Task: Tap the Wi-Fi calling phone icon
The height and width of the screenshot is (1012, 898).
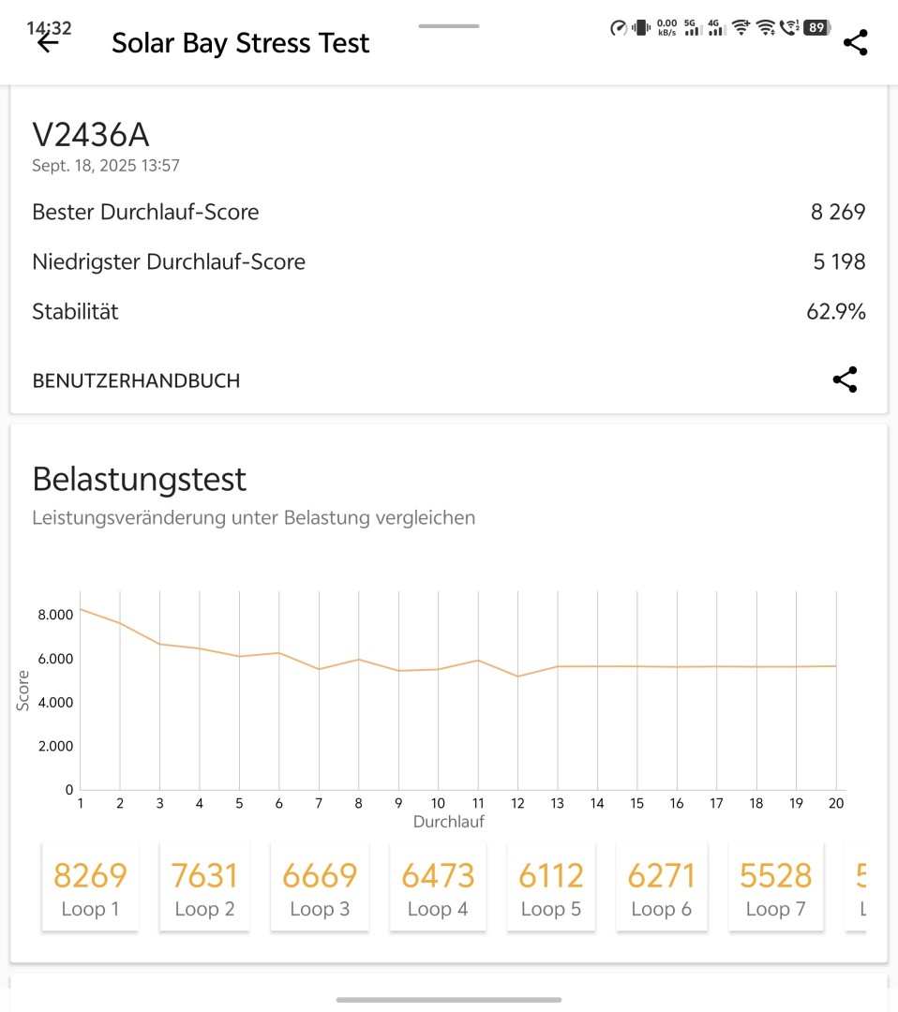Action: pos(789,28)
